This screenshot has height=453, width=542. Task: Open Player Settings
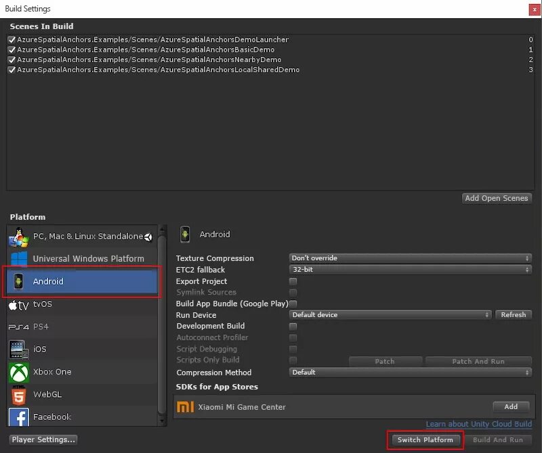(43, 439)
